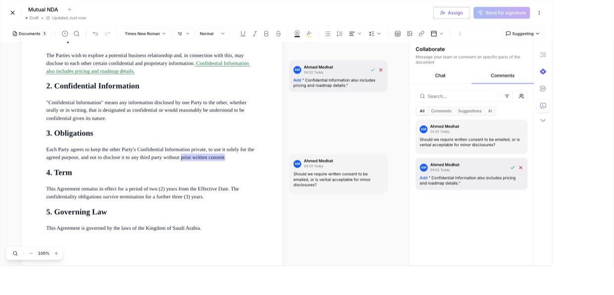Viewport: 614px width, 295px height.
Task: Close the Mutual NDA document editor
Action: point(13,13)
